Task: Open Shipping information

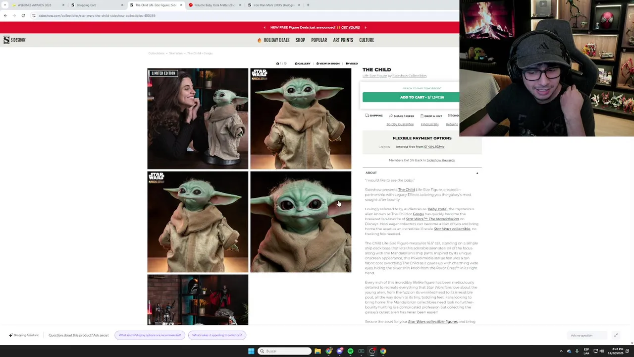Action: pos(374,116)
